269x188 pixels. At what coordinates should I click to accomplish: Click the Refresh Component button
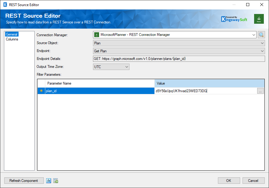(x=24, y=180)
